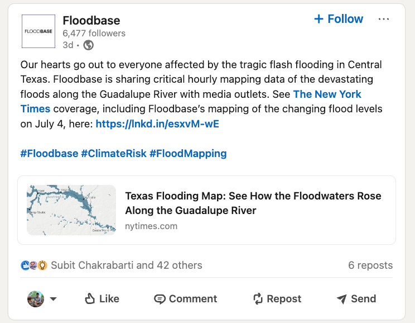Click your profile avatar beside Like
This screenshot has width=415, height=323.
[36, 299]
